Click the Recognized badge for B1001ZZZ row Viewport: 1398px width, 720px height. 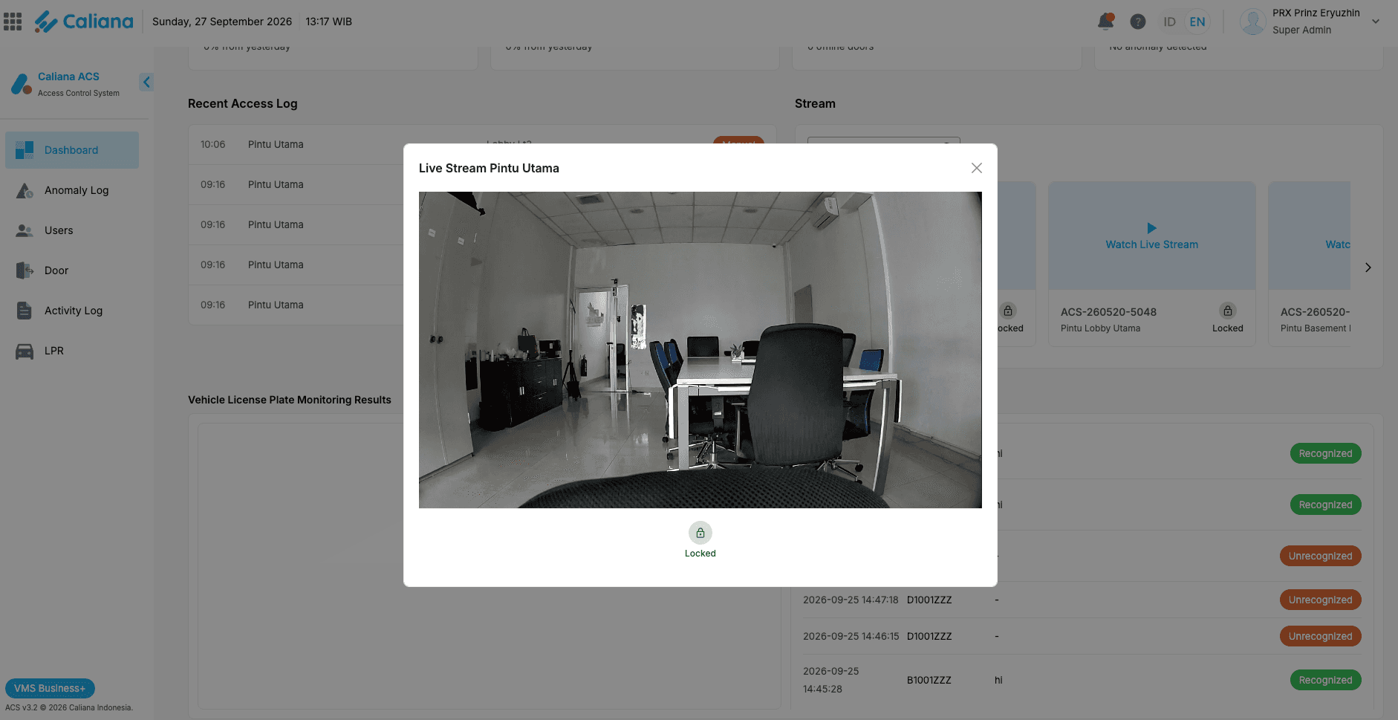(1325, 680)
